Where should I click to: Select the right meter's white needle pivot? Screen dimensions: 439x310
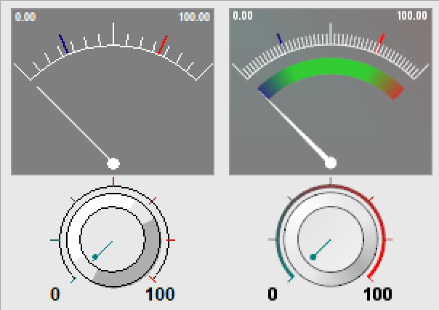[331, 162]
